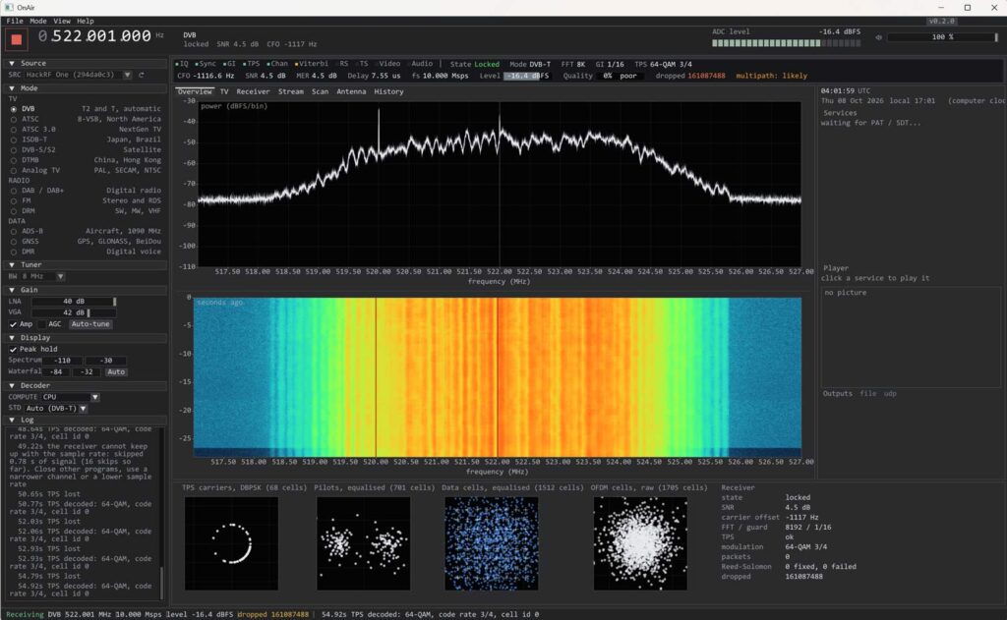Adjust the VGA 42 dB gain slider
The width and height of the screenshot is (1007, 620).
click(74, 313)
